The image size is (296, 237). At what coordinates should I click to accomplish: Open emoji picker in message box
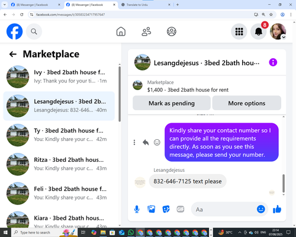pyautogui.click(x=261, y=209)
